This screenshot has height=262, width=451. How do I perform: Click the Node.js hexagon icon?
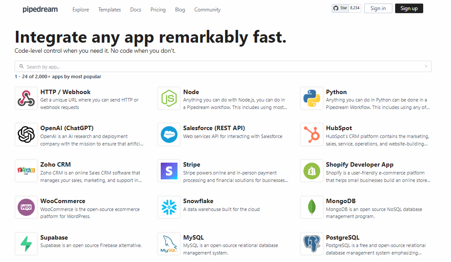point(169,98)
